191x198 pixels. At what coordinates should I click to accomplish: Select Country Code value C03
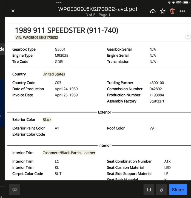(58, 83)
